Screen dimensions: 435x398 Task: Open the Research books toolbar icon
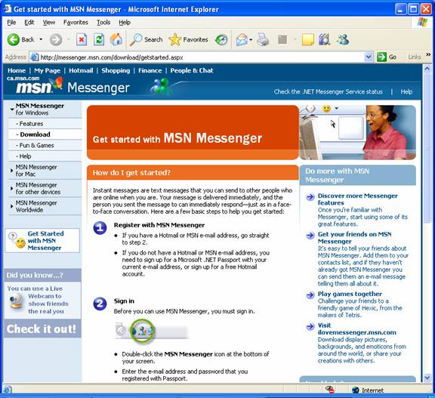click(x=324, y=40)
